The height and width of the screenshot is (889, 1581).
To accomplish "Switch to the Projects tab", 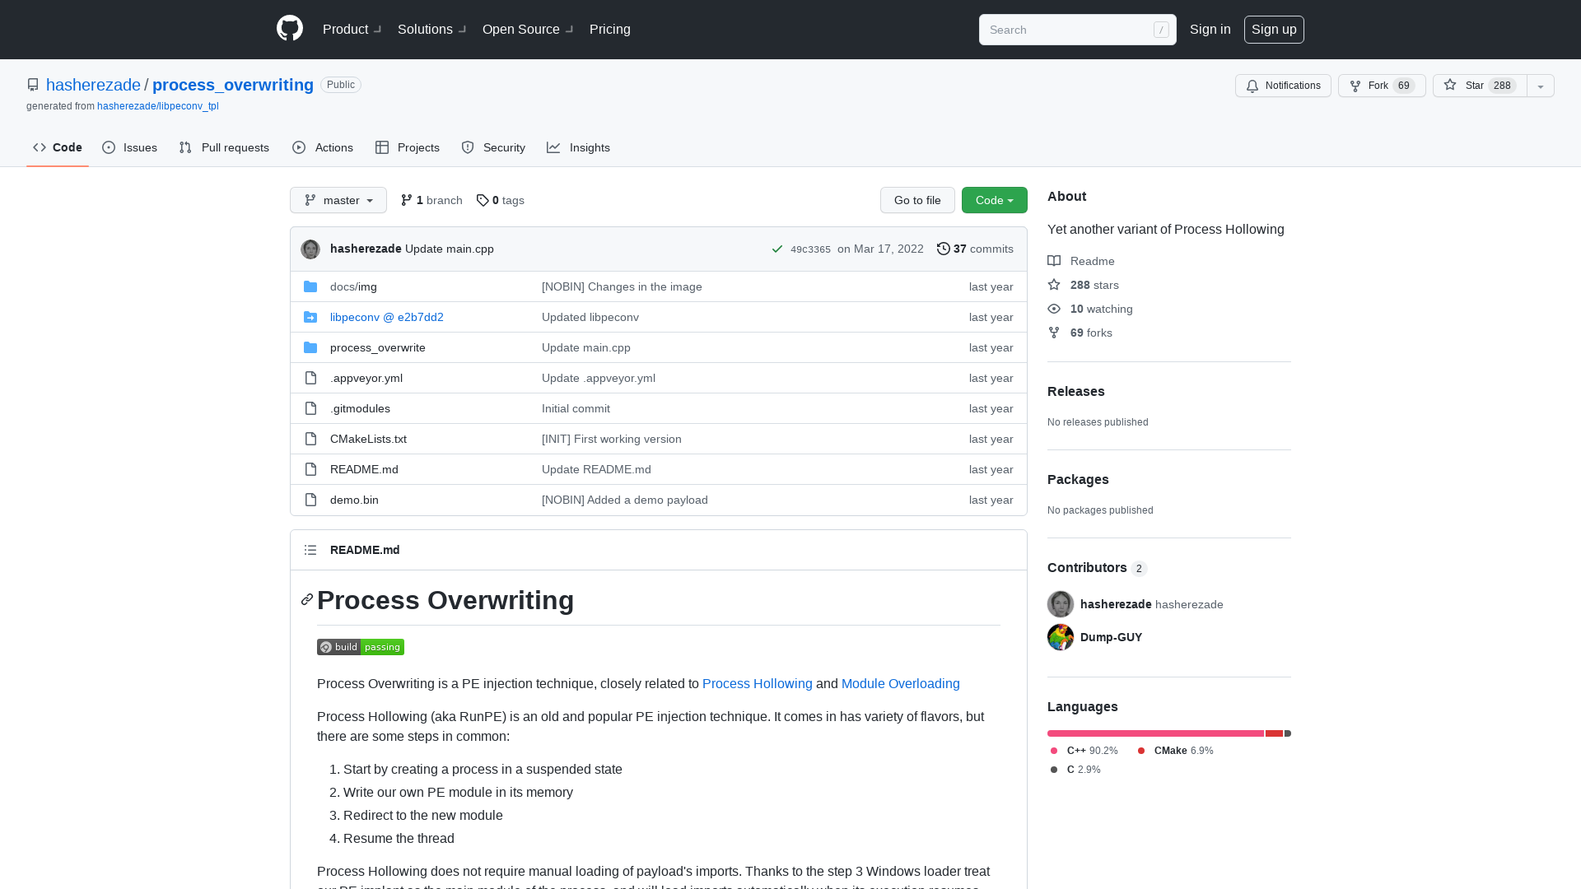I will pyautogui.click(x=408, y=147).
